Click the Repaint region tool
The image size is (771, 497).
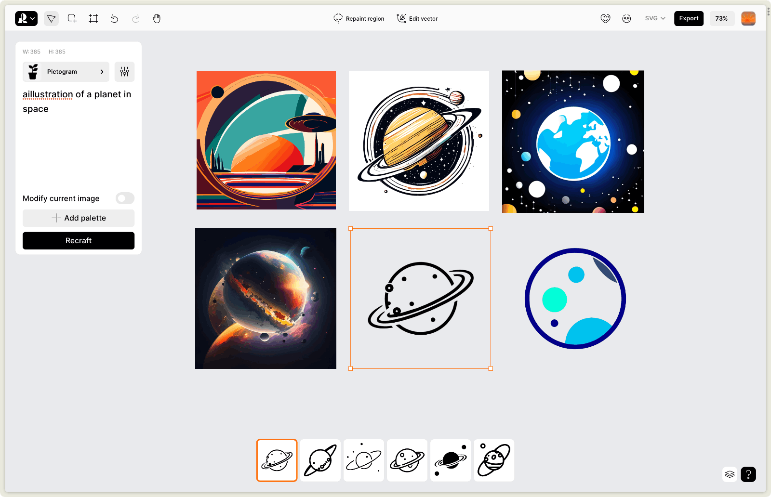pyautogui.click(x=359, y=18)
